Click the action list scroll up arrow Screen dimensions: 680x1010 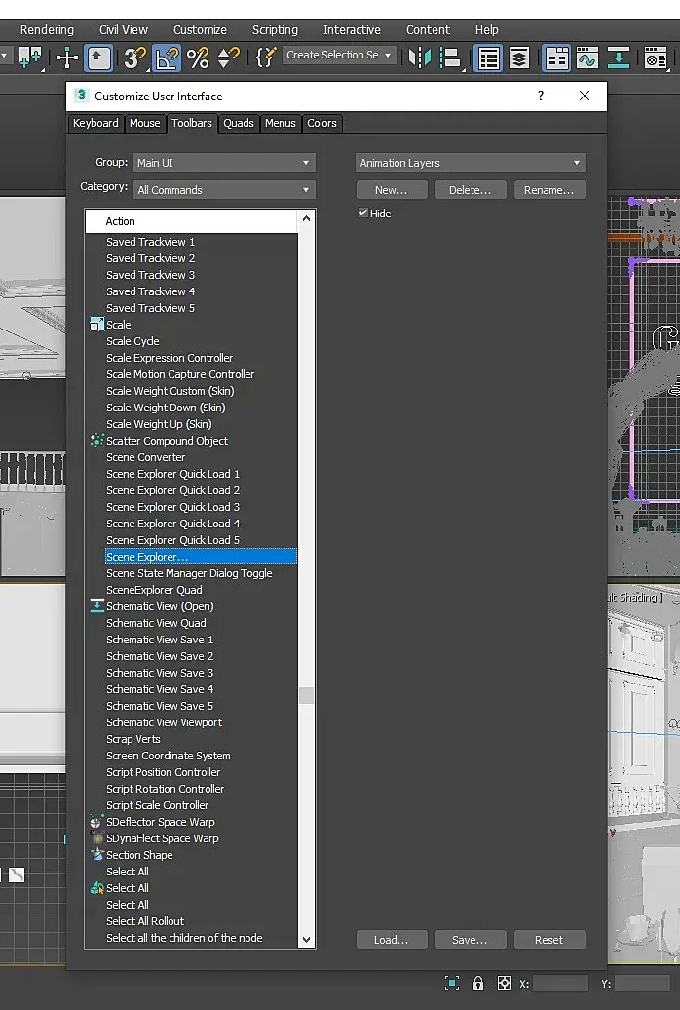pyautogui.click(x=307, y=219)
